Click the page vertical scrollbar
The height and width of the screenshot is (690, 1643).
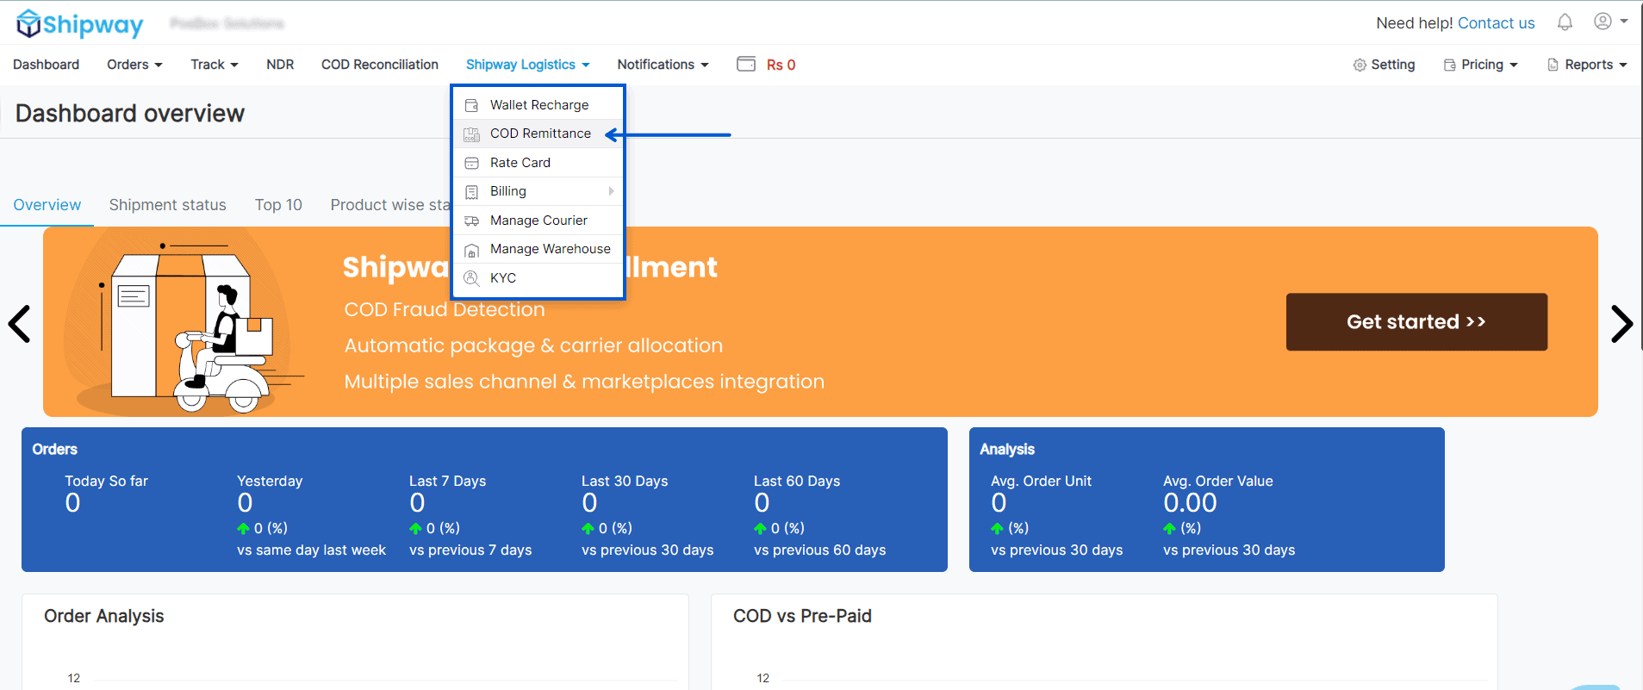point(1640,175)
